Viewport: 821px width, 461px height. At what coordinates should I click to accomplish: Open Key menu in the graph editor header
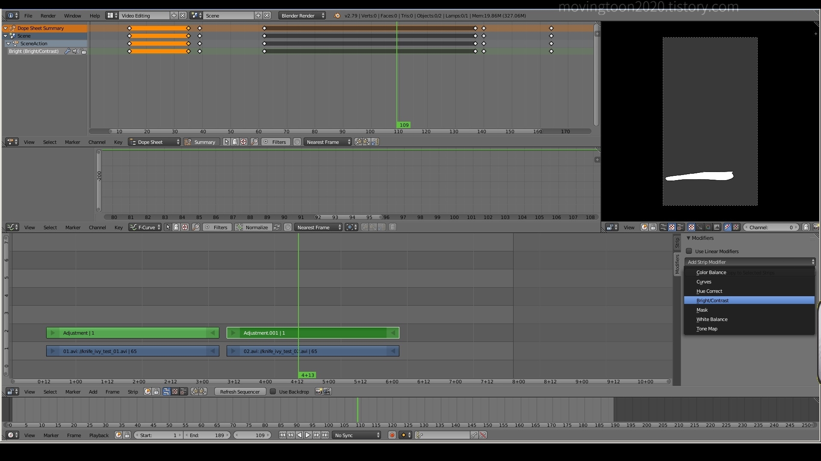(x=118, y=228)
